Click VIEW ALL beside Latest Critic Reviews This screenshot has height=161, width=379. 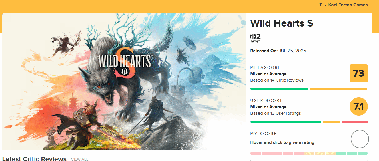pos(79,159)
